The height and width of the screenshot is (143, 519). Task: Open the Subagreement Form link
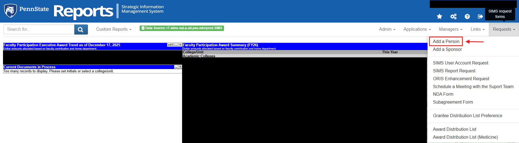coord(453,102)
